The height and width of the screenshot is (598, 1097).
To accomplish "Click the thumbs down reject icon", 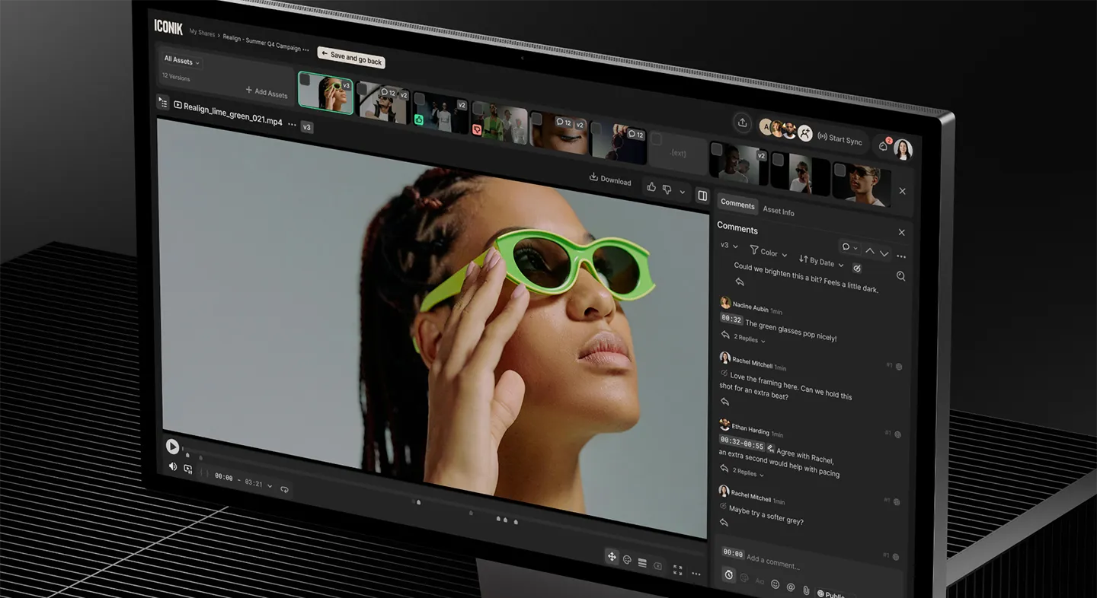I will tap(667, 189).
